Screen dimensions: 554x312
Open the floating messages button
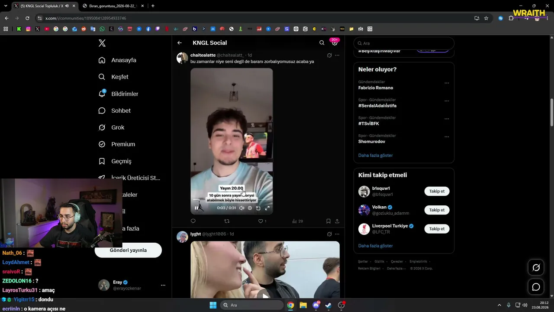(536, 287)
